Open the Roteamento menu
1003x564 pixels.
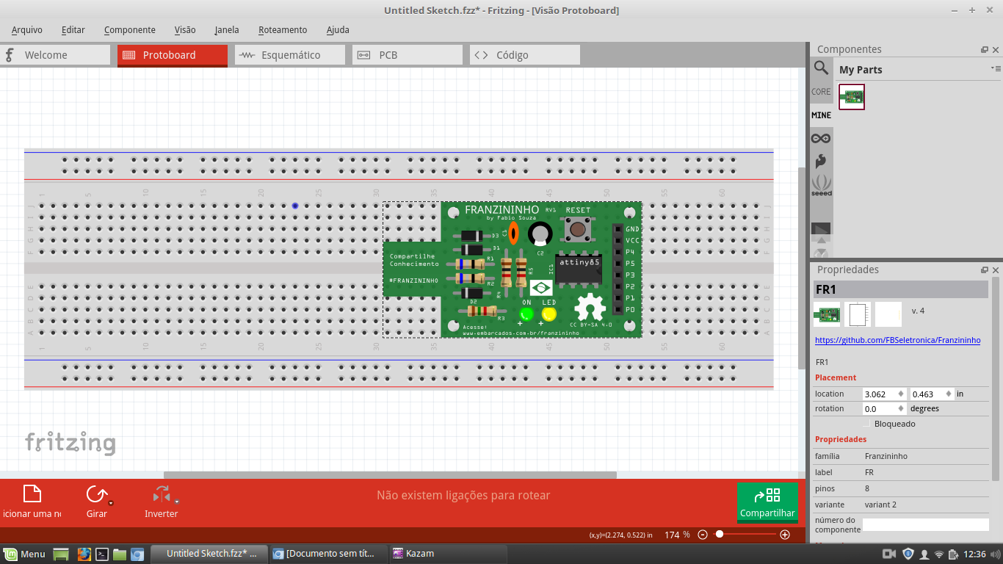(283, 30)
